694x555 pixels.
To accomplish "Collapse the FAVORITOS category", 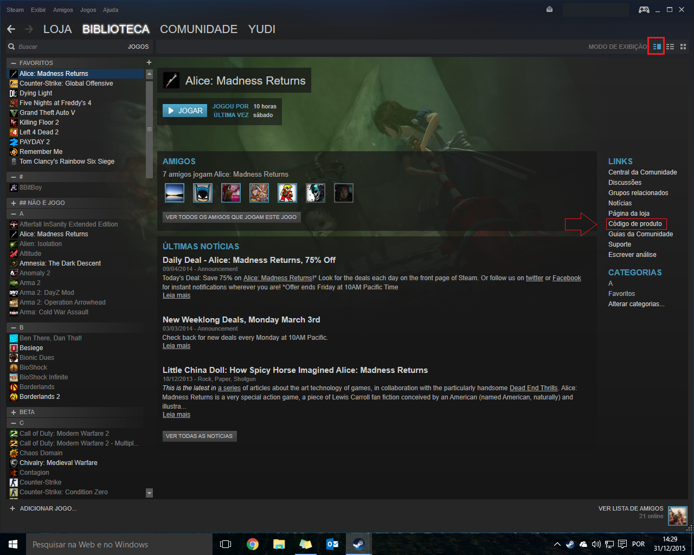I will tap(14, 63).
